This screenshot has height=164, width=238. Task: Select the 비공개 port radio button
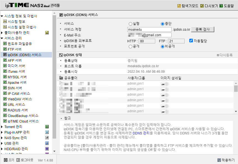pyautogui.click(x=162, y=46)
